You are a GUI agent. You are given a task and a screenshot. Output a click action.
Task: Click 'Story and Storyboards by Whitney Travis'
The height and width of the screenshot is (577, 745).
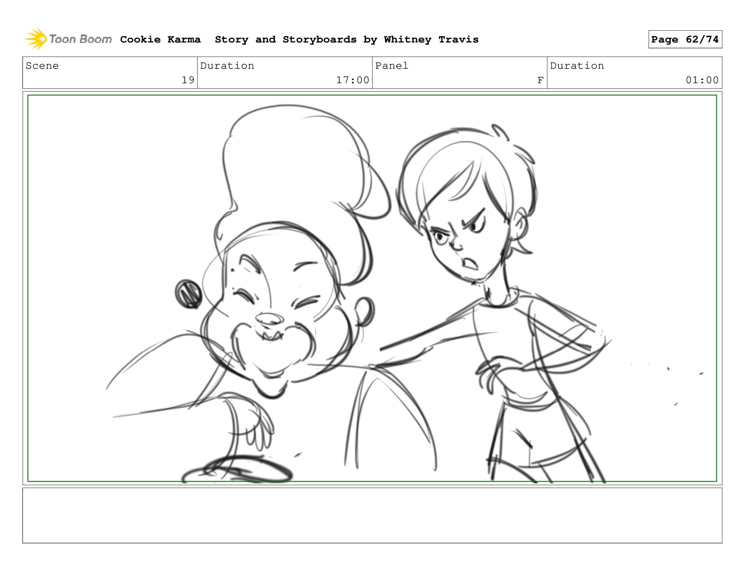347,40
